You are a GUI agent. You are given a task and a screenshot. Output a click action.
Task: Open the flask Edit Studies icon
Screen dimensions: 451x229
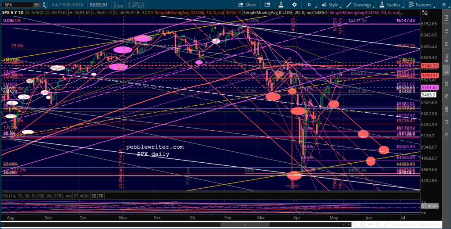pyautogui.click(x=282, y=5)
